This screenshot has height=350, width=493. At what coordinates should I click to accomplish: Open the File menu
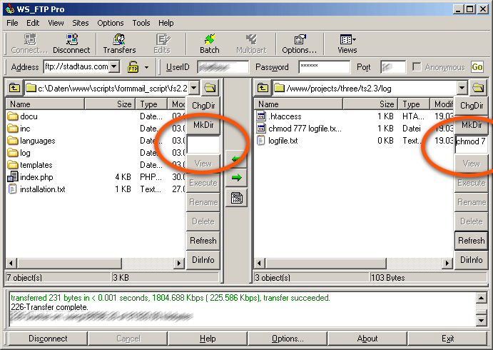pos(12,23)
